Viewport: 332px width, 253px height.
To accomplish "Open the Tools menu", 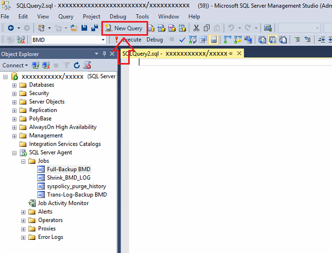I will 142,16.
